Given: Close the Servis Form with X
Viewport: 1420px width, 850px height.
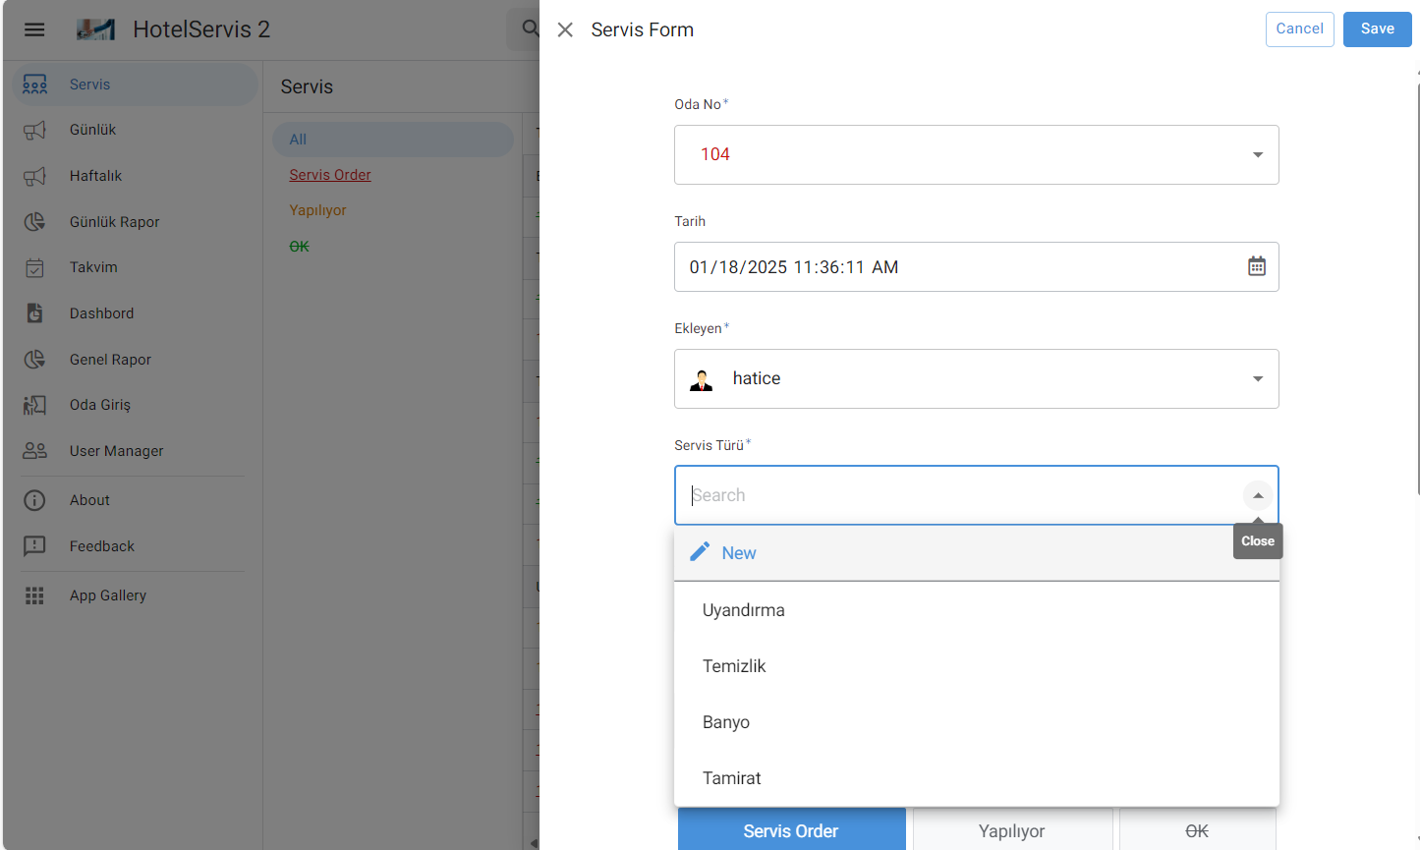Looking at the screenshot, I should (565, 29).
